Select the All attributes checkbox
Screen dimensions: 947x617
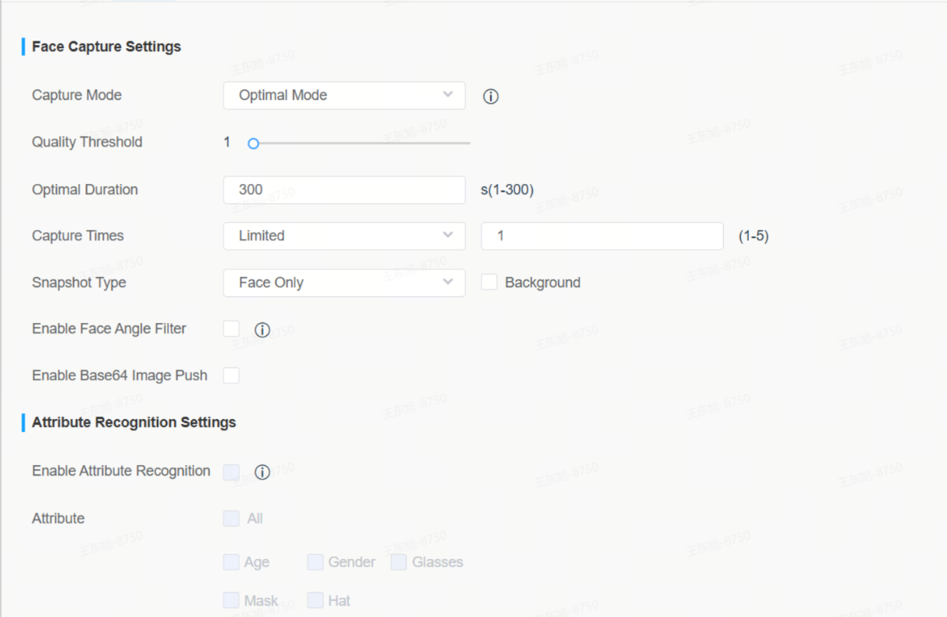[x=232, y=519]
